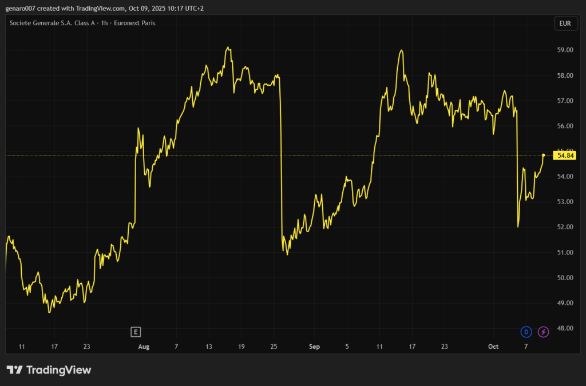Open the EUR currency selector
The width and height of the screenshot is (586, 386).
point(565,23)
